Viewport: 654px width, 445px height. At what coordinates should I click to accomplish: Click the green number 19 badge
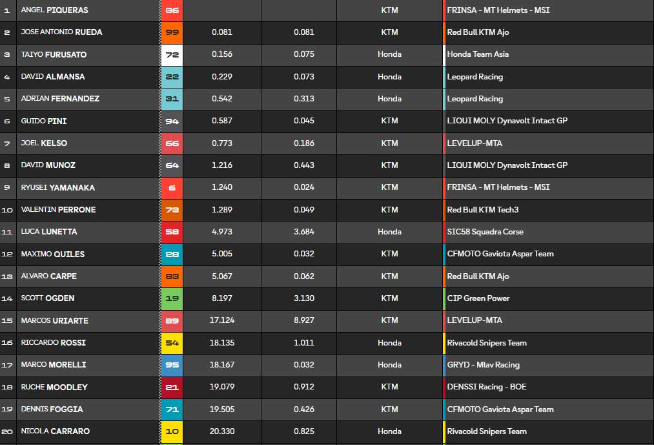tap(172, 298)
